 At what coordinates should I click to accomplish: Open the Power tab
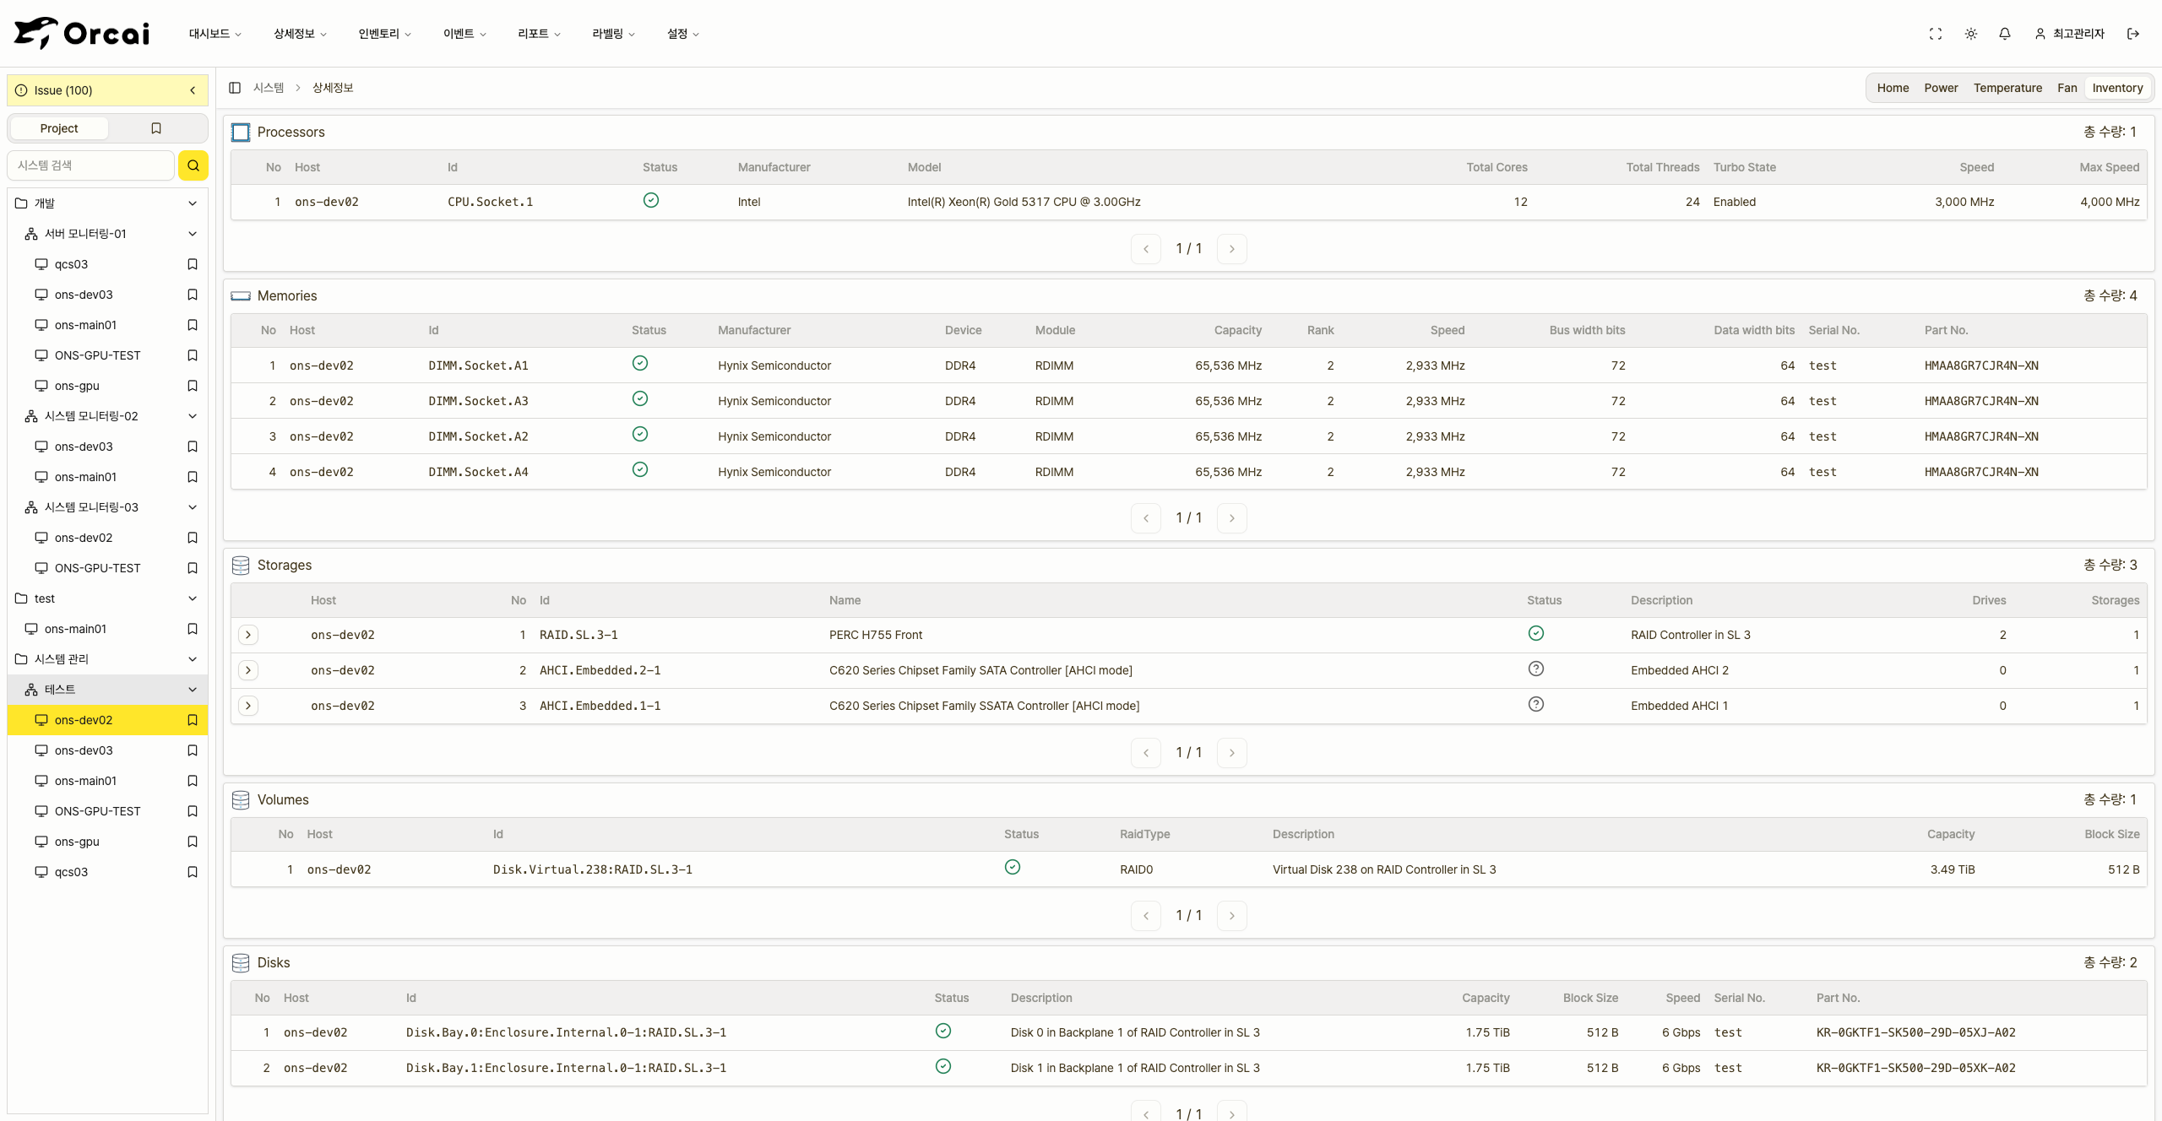pyautogui.click(x=1941, y=88)
